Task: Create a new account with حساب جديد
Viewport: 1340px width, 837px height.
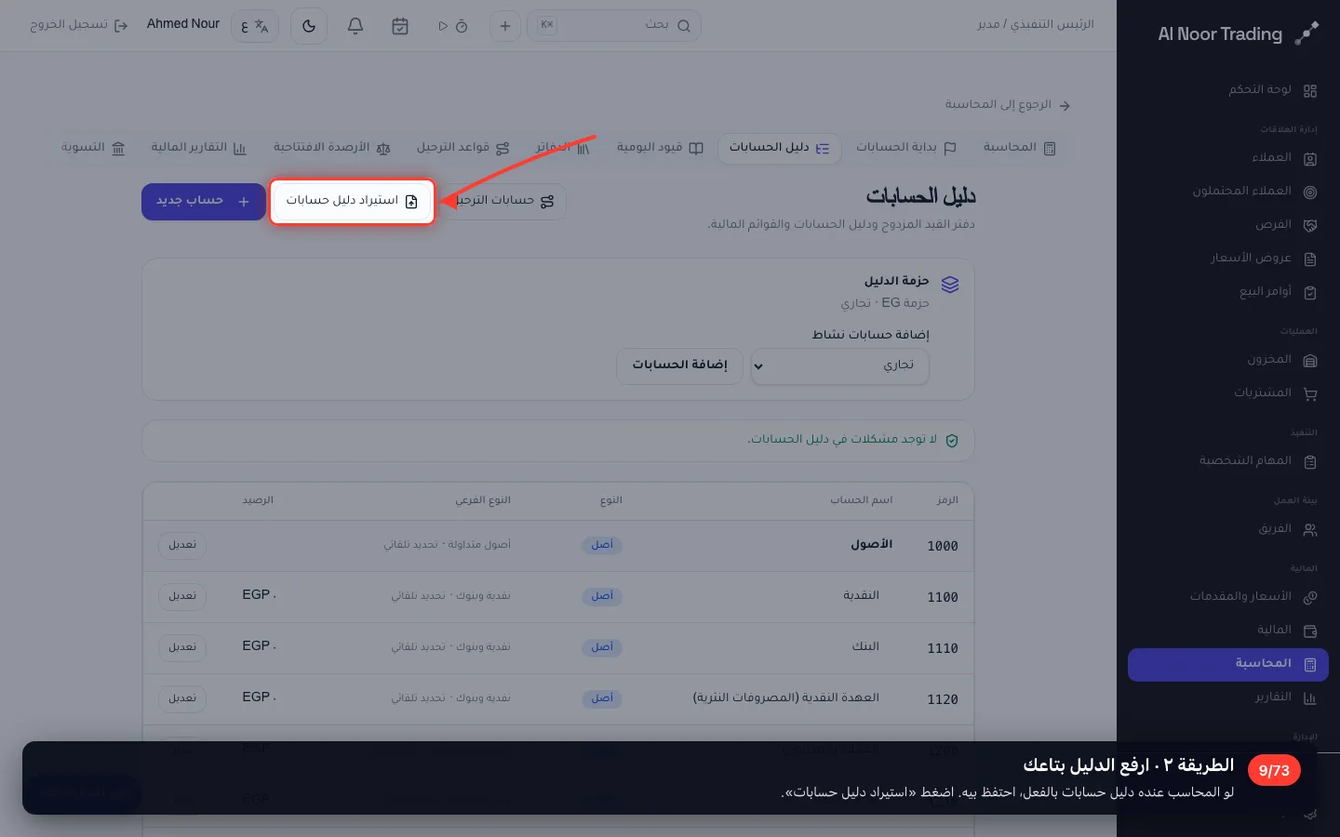Action: click(203, 201)
